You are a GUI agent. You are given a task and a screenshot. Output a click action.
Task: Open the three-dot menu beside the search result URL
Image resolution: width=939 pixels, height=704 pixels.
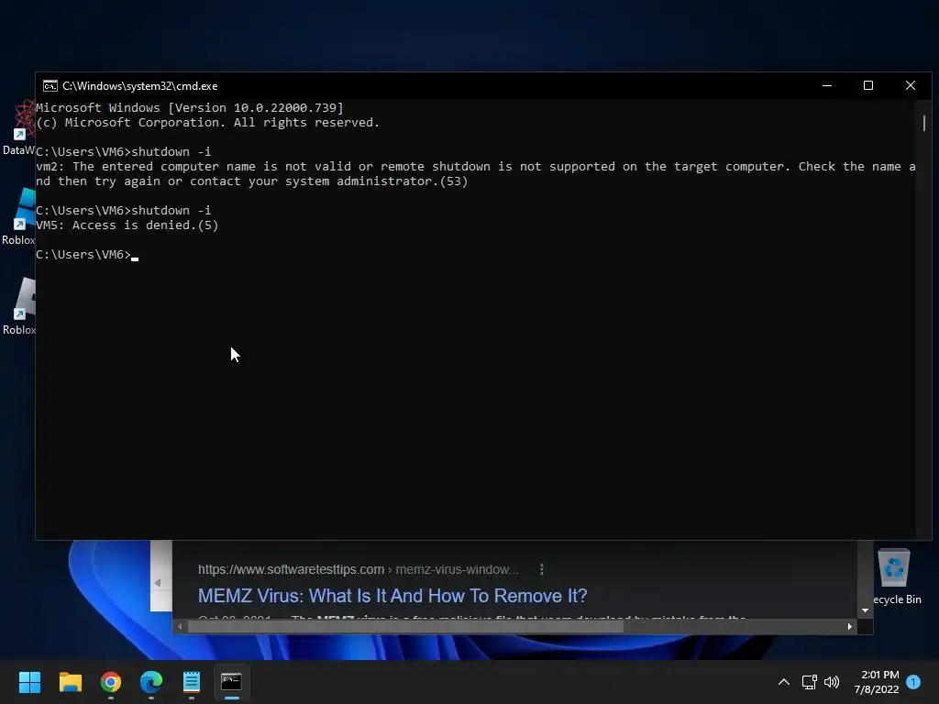pyautogui.click(x=542, y=569)
